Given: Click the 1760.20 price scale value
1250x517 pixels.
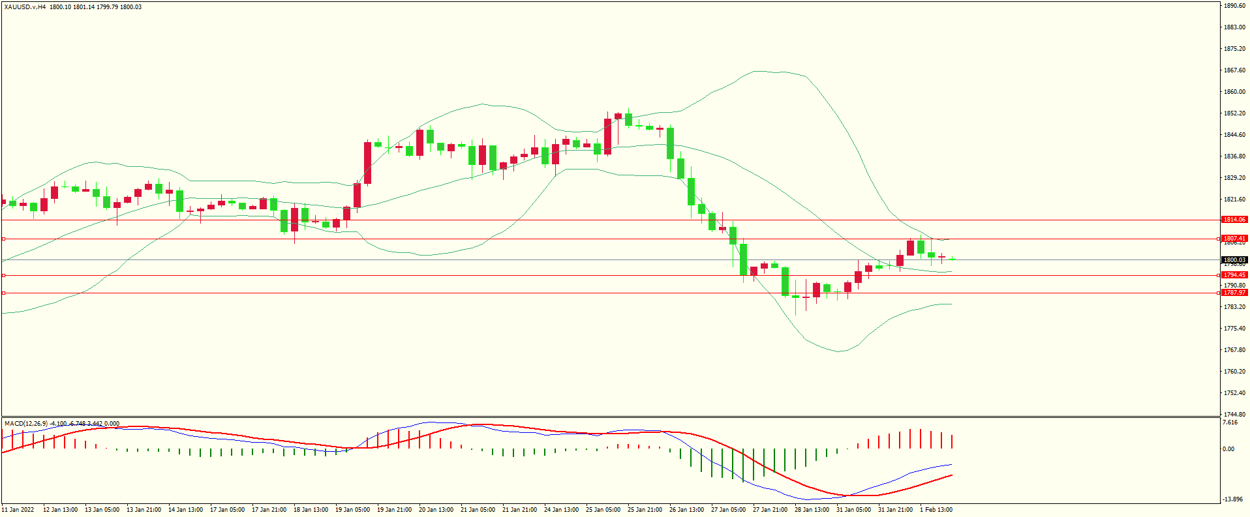Looking at the screenshot, I should [x=1235, y=372].
